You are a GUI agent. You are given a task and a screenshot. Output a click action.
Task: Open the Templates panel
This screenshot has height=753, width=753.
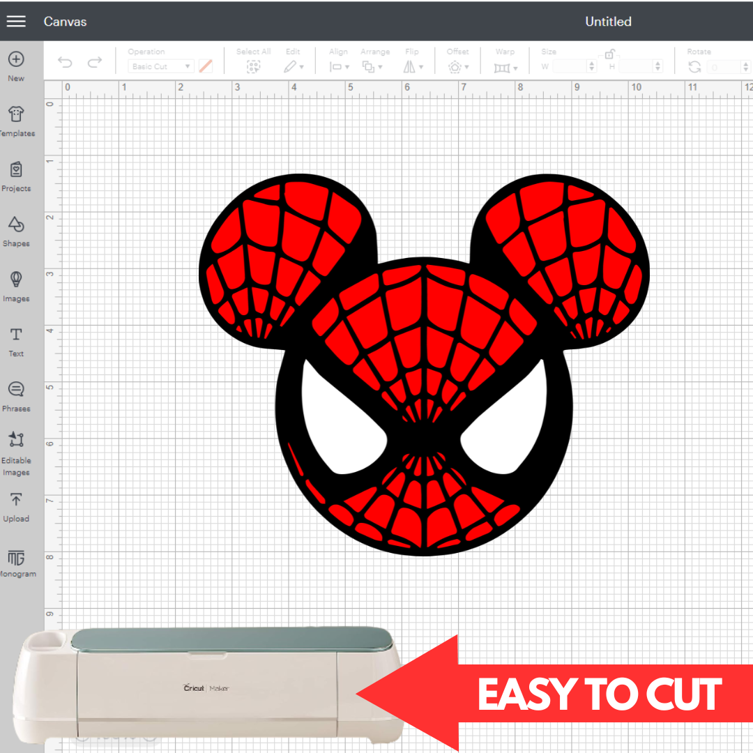point(16,121)
